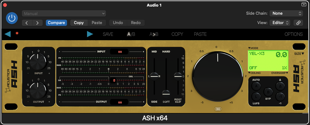Screen dimensions: 310x125
Task: Click the output plus sign on meter footer
Action: [143, 102]
